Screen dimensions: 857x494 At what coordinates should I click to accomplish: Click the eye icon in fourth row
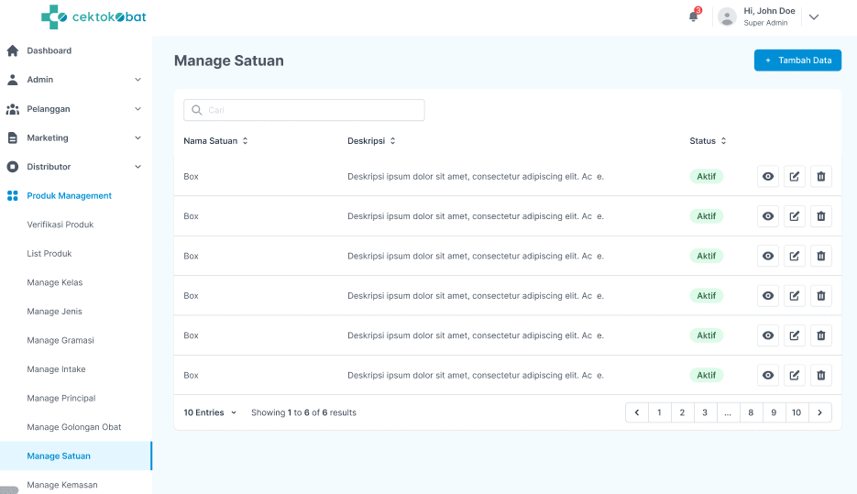(768, 296)
